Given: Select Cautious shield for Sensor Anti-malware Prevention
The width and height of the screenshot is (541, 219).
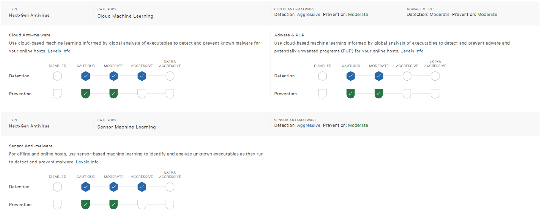Looking at the screenshot, I should point(86,205).
